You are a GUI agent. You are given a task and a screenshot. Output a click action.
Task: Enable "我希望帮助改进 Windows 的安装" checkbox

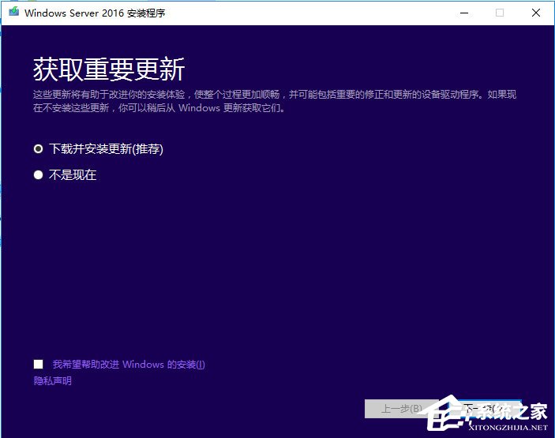click(x=38, y=364)
